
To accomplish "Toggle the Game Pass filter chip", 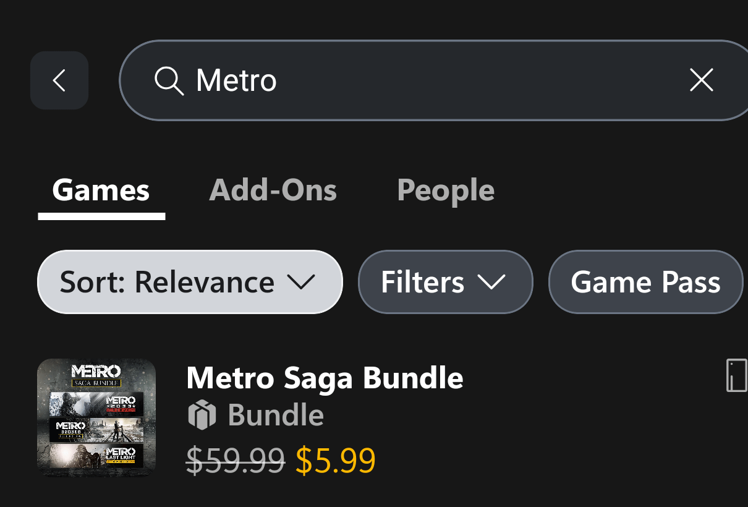I will click(645, 283).
